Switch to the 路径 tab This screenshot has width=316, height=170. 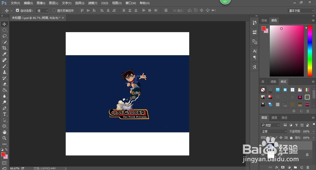pyautogui.click(x=284, y=118)
